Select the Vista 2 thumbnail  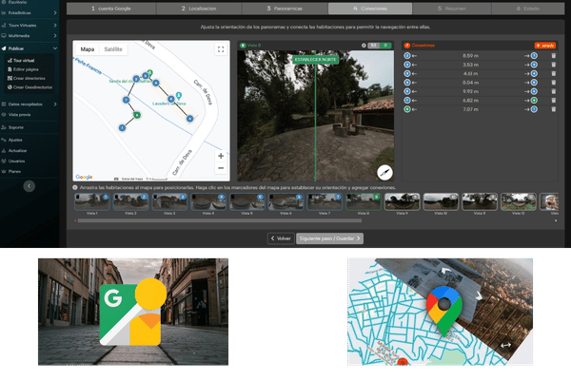click(x=131, y=201)
